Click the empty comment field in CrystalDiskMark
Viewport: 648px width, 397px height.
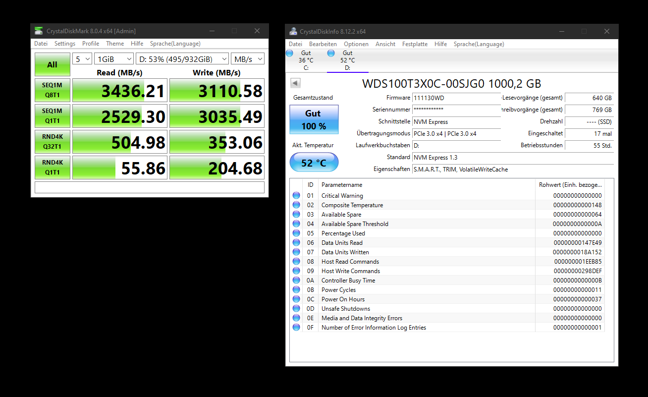point(150,187)
